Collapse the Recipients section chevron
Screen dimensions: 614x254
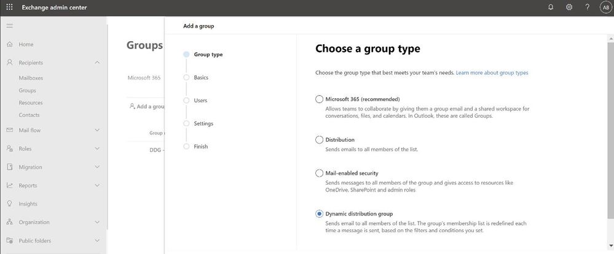(x=97, y=63)
